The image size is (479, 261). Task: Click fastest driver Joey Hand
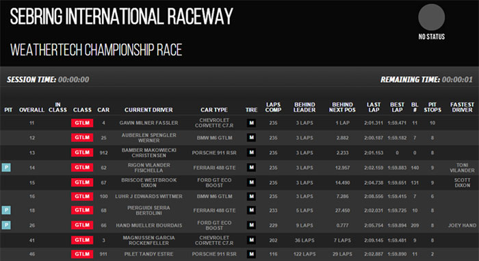tap(462, 225)
